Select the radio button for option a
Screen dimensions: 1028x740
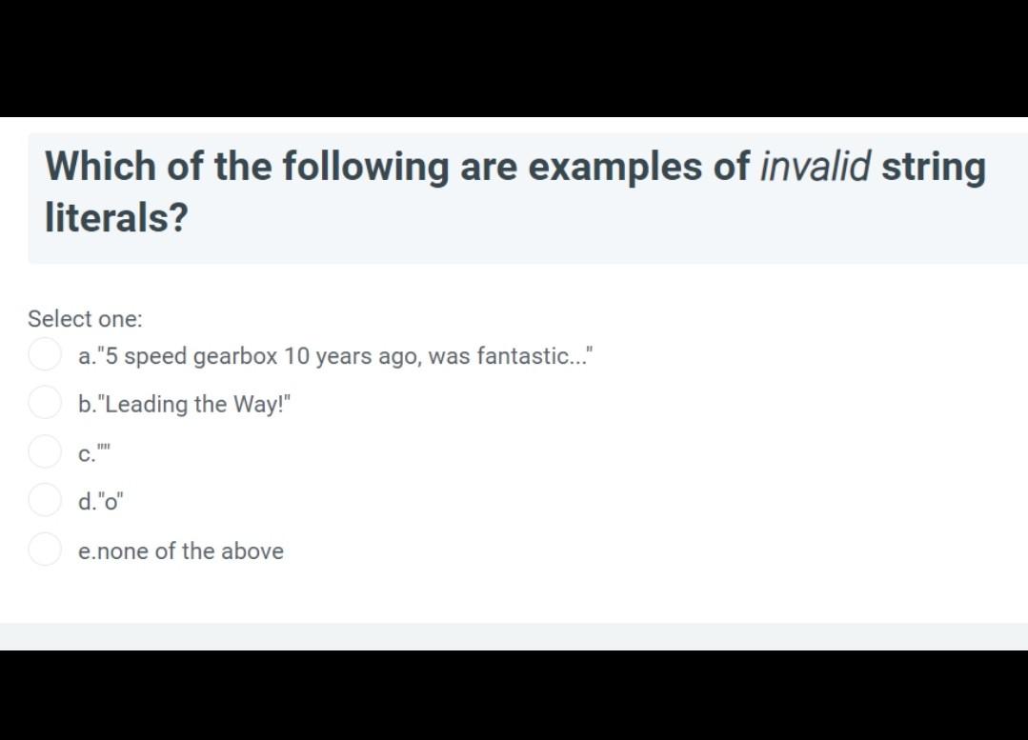pyautogui.click(x=45, y=353)
